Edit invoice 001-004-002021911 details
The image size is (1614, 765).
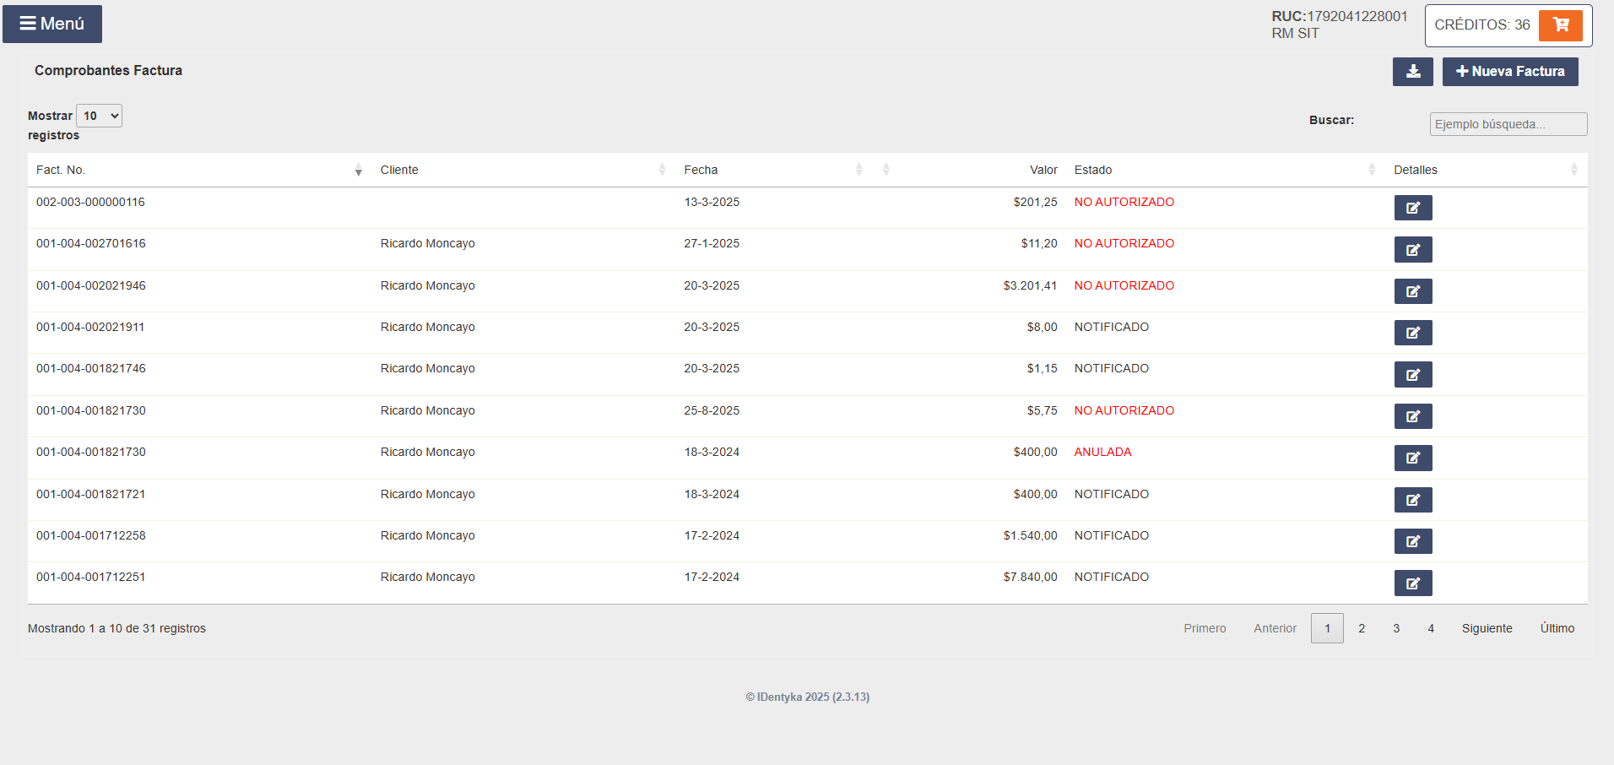point(1412,333)
